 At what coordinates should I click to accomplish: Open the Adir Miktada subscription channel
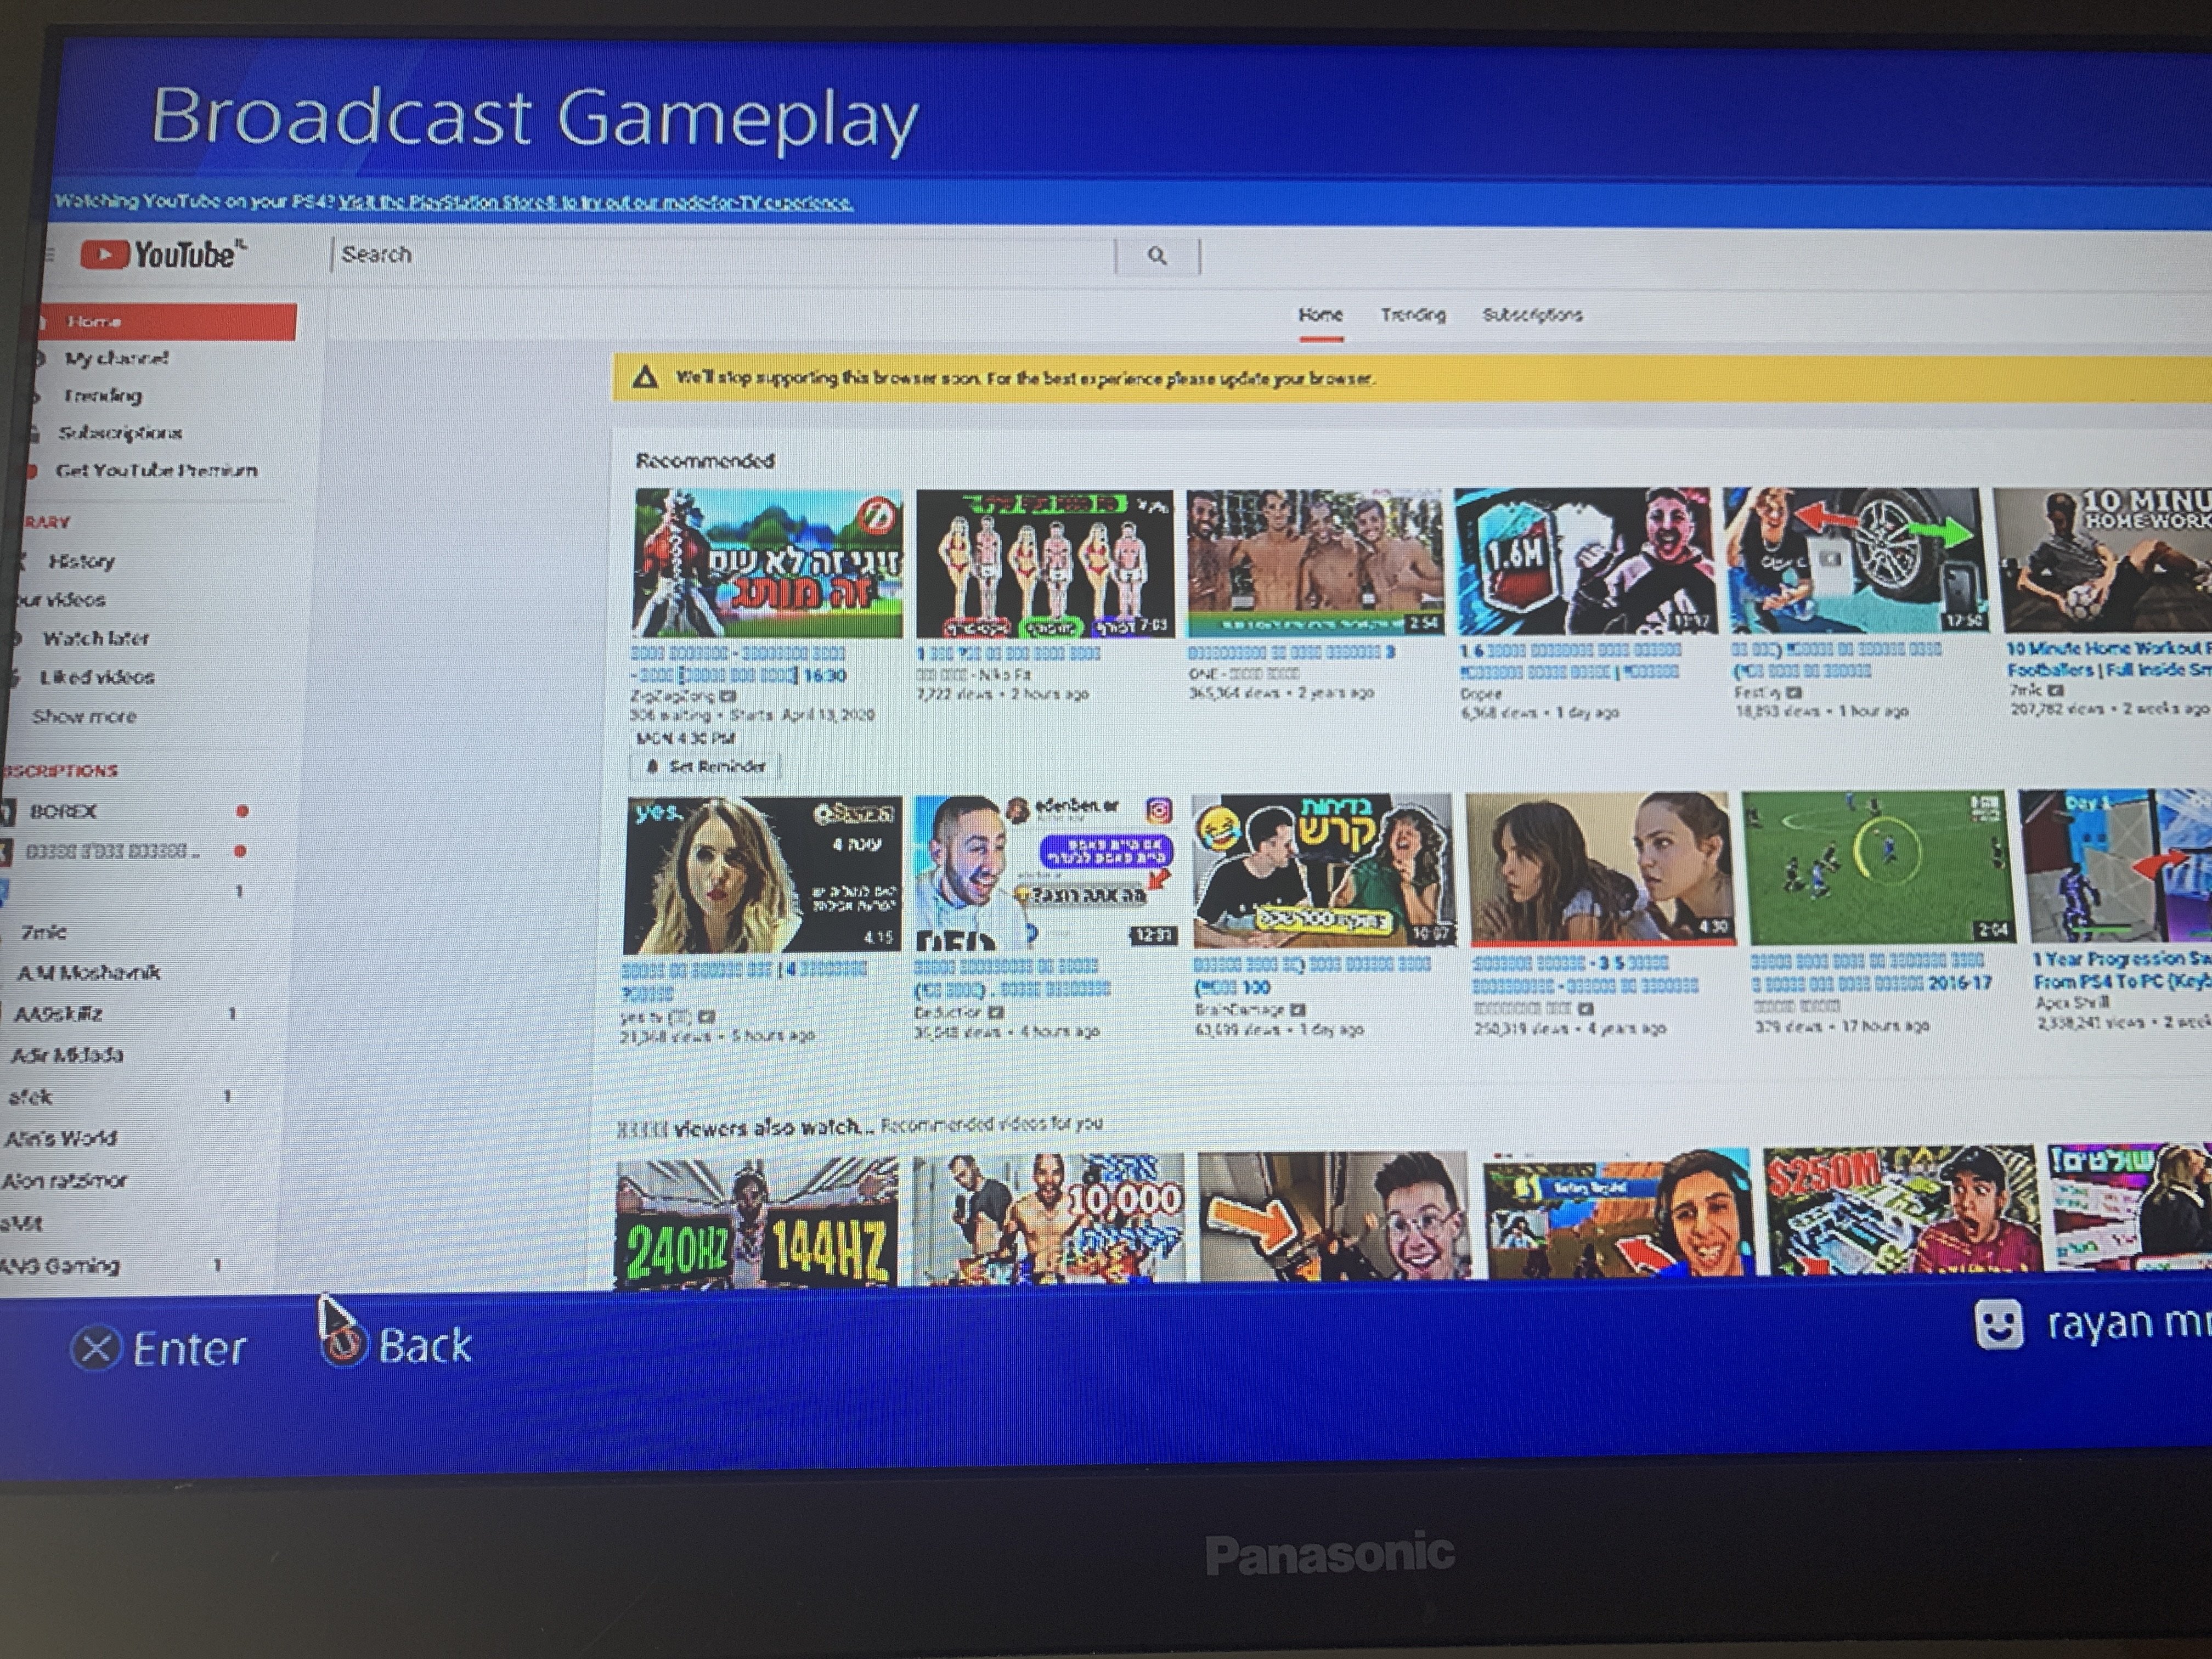[66, 1055]
